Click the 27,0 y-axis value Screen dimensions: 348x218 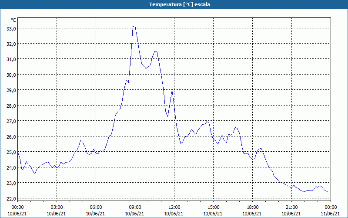pos(12,121)
